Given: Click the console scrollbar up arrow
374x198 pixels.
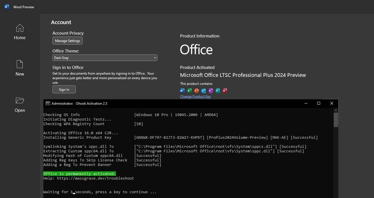Looking at the screenshot, I should [336, 110].
